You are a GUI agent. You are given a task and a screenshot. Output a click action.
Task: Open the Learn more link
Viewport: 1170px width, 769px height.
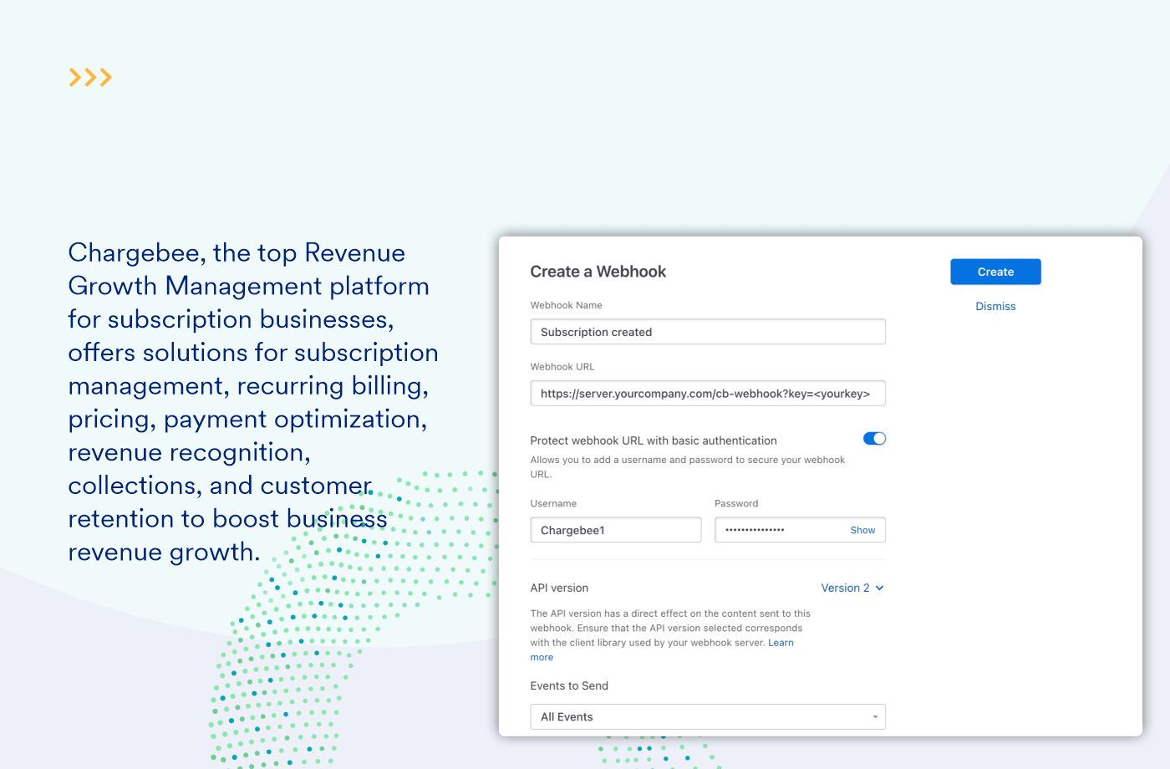point(781,643)
